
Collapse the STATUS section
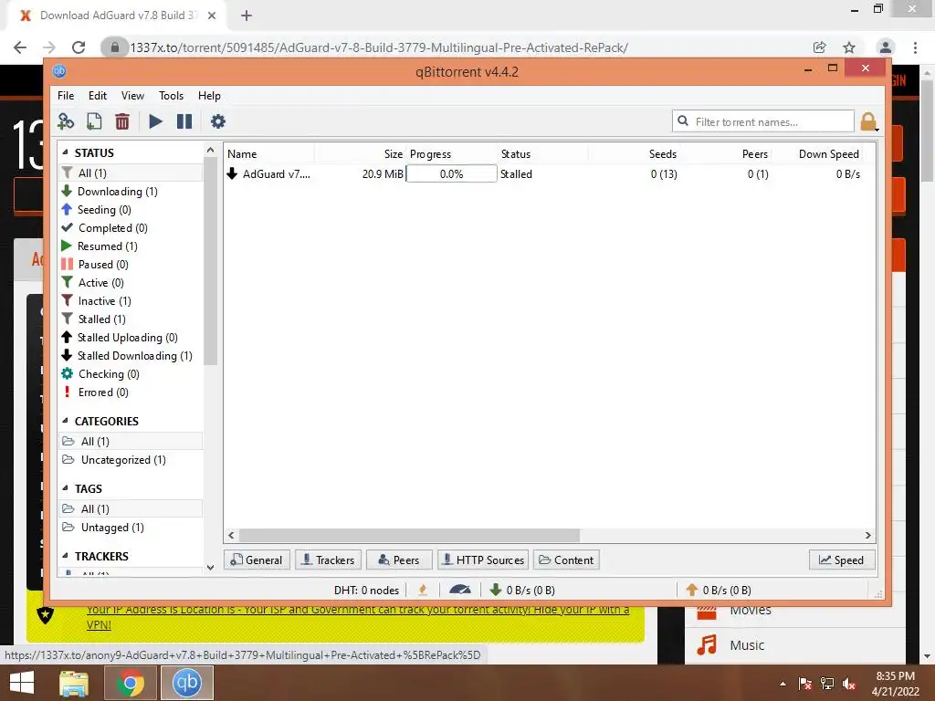pyautogui.click(x=65, y=152)
